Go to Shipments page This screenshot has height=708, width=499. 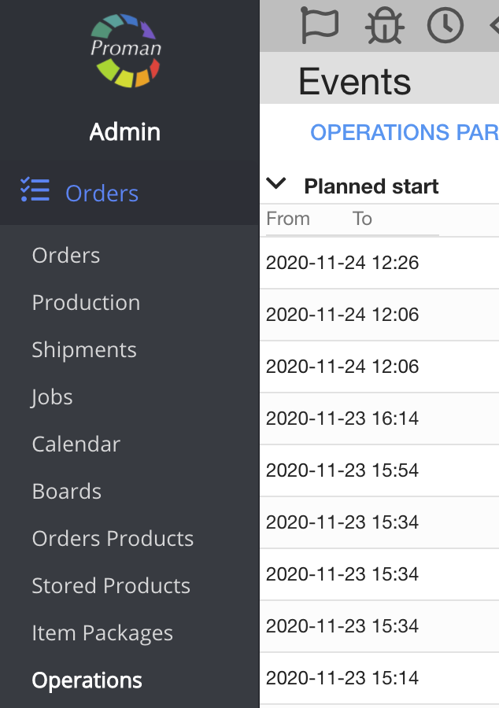tap(84, 350)
